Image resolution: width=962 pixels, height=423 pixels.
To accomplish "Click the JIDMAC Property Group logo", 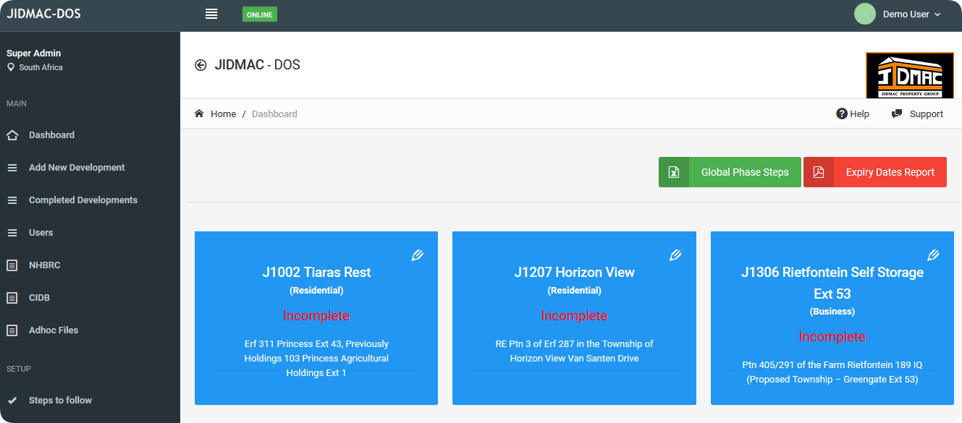I will coord(909,75).
